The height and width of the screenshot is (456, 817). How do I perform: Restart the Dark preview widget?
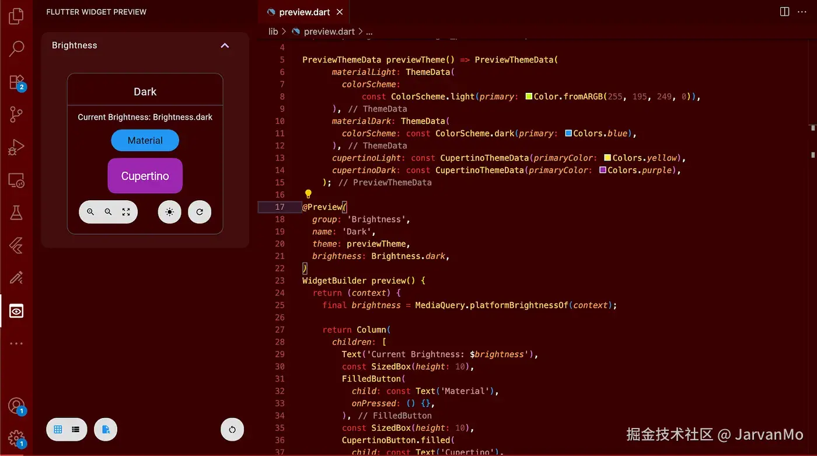[200, 212]
